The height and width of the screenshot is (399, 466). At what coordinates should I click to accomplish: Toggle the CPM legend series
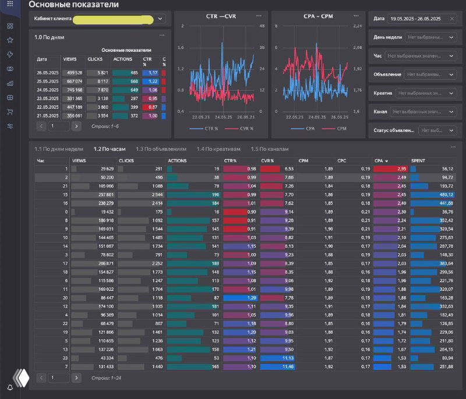pyautogui.click(x=338, y=129)
